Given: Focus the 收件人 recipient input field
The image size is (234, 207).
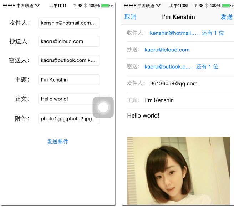Looking at the screenshot, I should coord(69,23).
